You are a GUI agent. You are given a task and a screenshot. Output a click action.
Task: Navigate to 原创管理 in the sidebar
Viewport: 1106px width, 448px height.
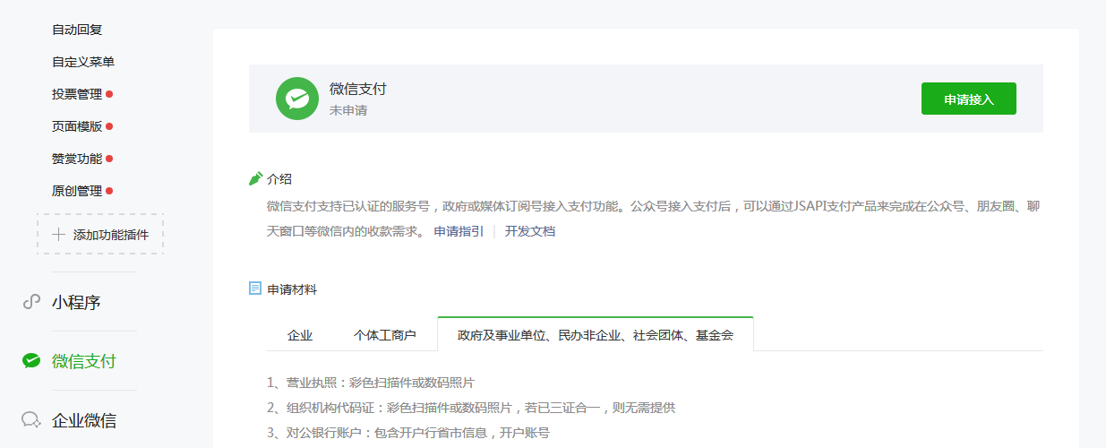(77, 191)
